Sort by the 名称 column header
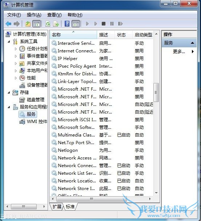This screenshot has height=221, width=201. 73,35
